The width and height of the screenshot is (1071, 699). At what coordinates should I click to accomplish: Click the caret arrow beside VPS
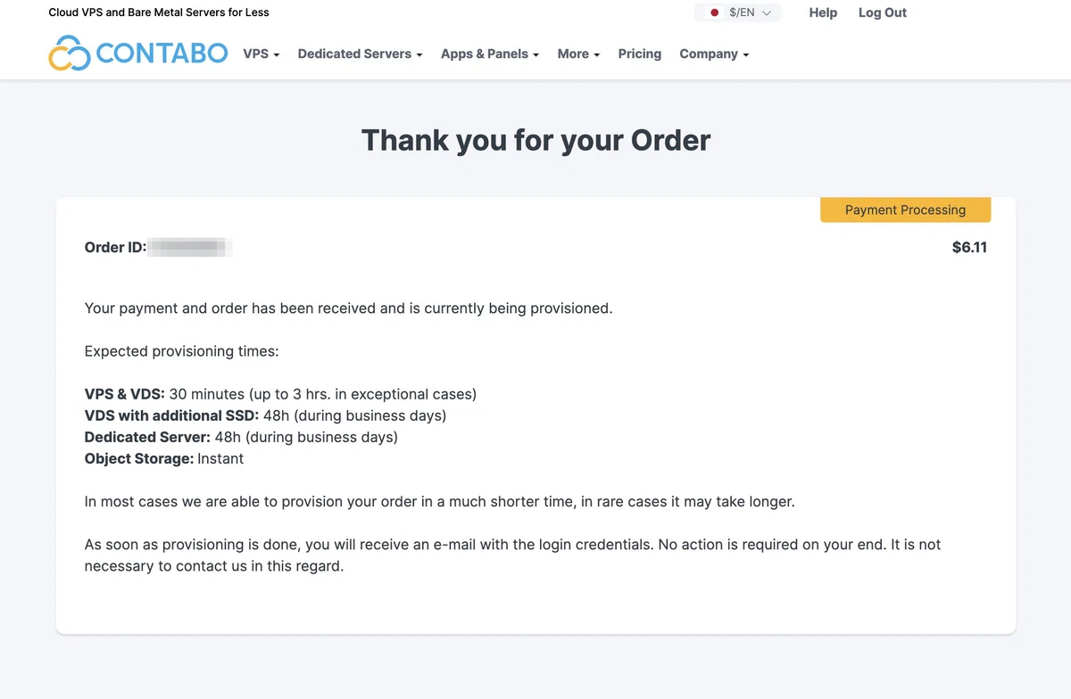(x=277, y=55)
